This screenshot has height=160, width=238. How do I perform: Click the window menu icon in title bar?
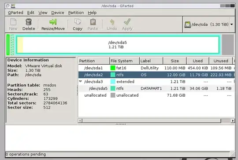coord(8,6)
